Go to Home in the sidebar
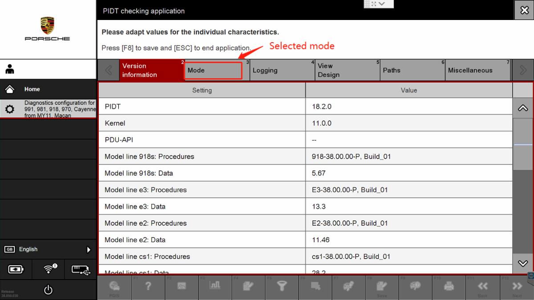534x300 pixels. pos(48,89)
